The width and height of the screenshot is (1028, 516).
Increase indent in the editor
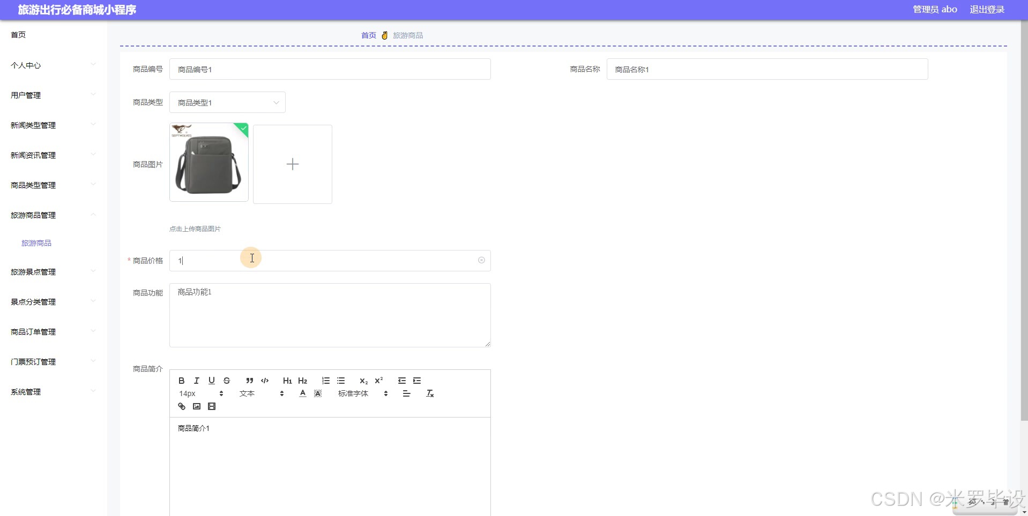[416, 381]
